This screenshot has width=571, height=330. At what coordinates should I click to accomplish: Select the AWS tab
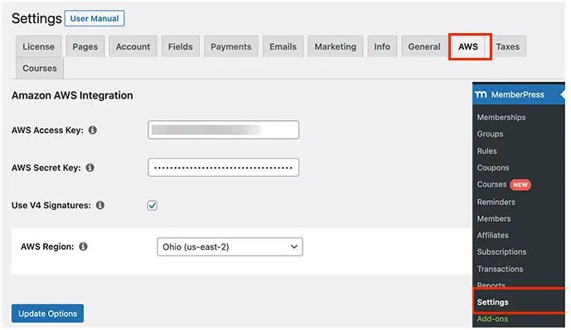(468, 46)
